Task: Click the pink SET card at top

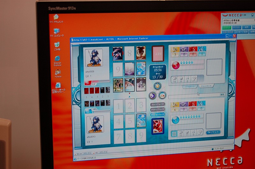Action: coord(158,53)
